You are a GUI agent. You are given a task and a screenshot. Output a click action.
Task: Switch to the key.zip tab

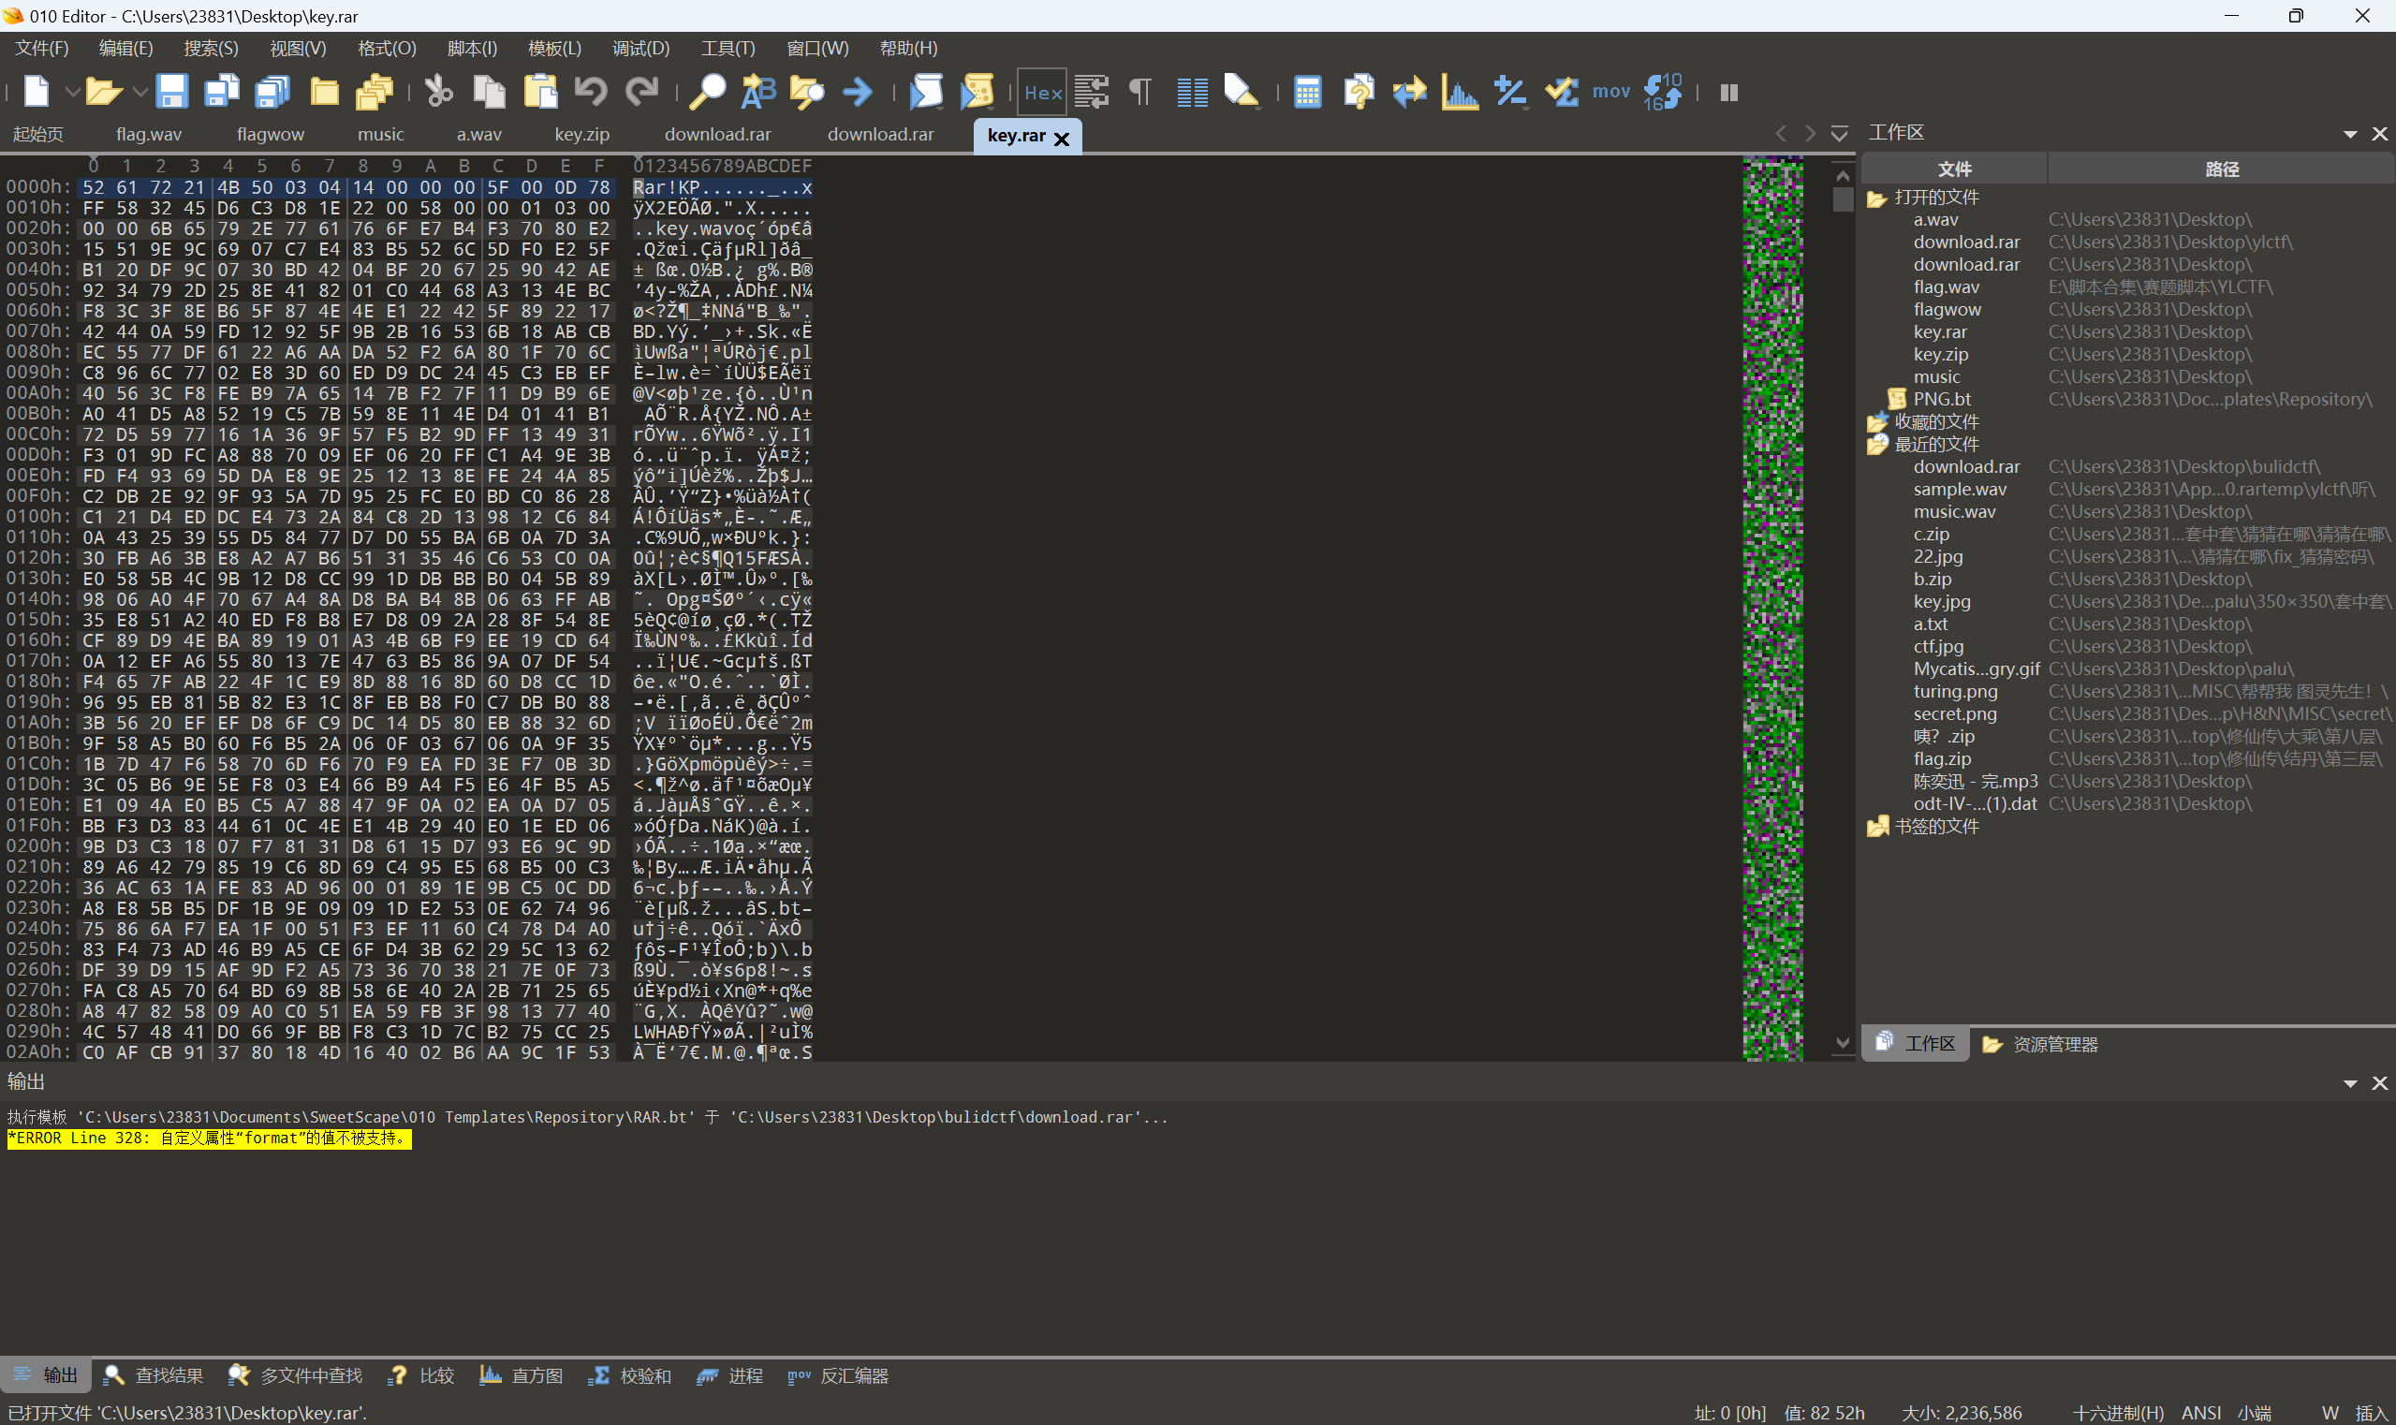582,135
